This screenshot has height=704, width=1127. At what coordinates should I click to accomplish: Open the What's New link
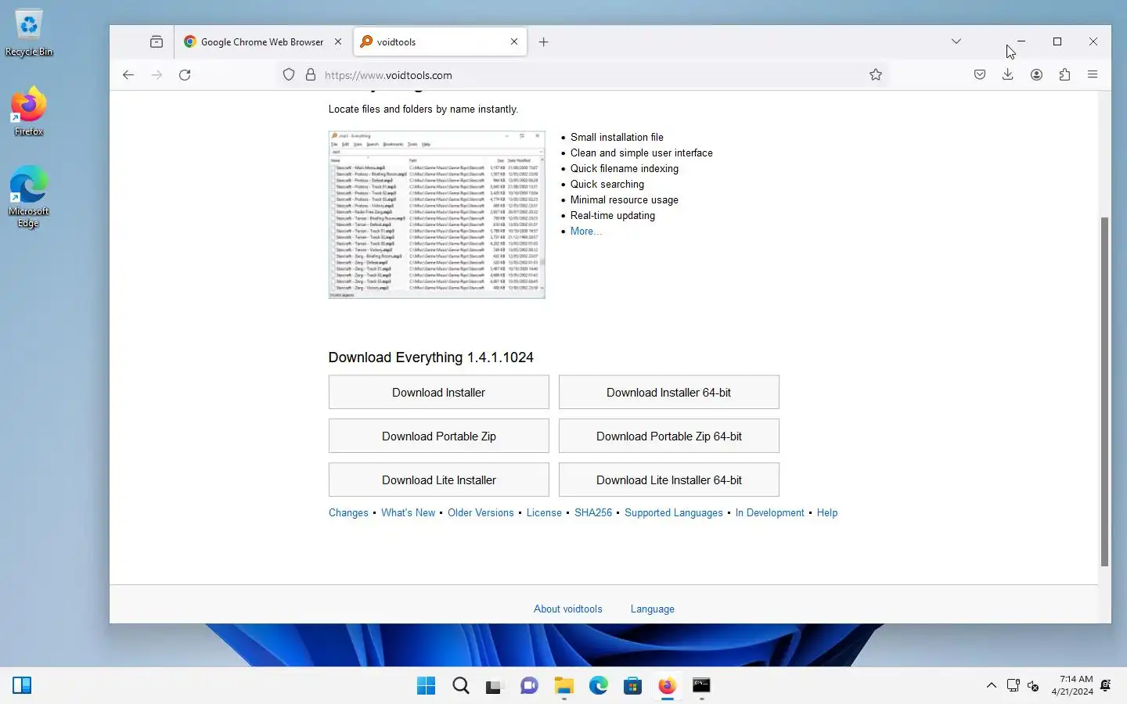click(x=408, y=513)
